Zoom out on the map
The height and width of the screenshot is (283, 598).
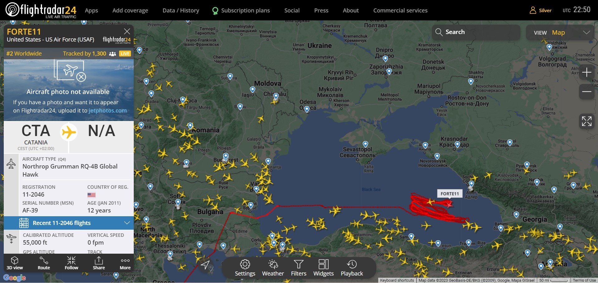pyautogui.click(x=586, y=92)
